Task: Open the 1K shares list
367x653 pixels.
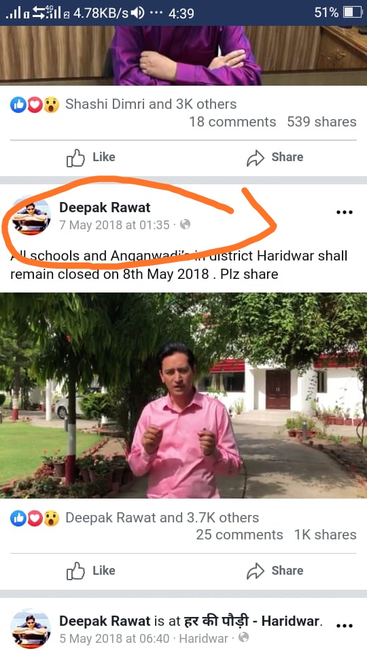Action: coord(326,535)
